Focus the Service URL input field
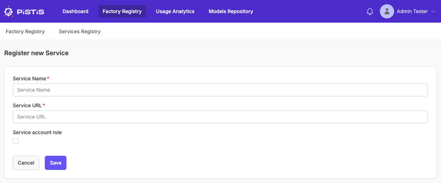Viewport: 441px width, 183px height. [x=220, y=117]
